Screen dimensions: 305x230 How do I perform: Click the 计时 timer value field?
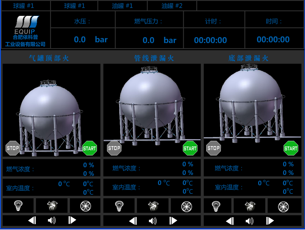tap(210, 40)
